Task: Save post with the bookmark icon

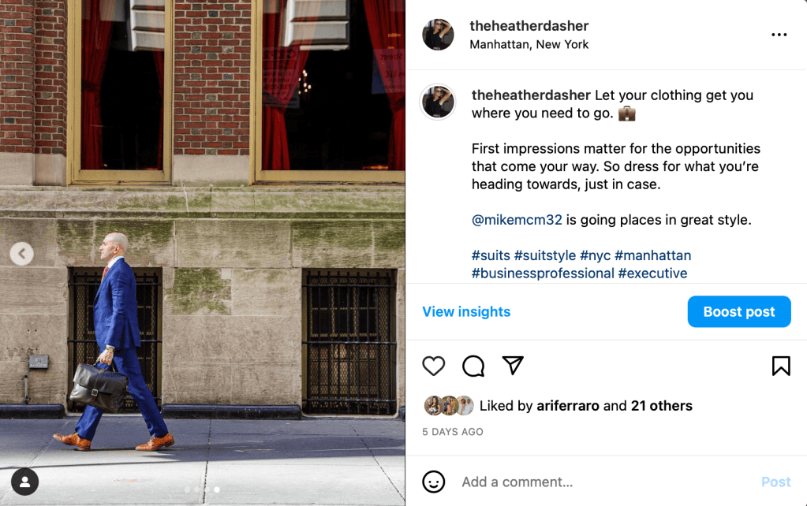Action: (781, 366)
